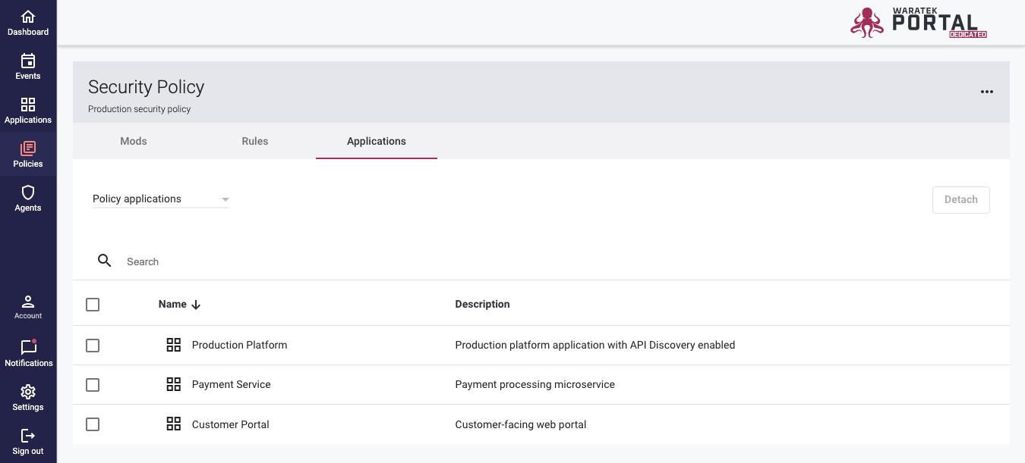
Task: Go to Events in the sidebar
Action: (x=28, y=67)
